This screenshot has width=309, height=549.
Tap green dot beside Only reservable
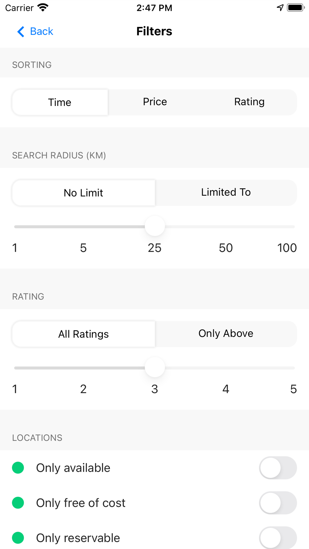18,538
